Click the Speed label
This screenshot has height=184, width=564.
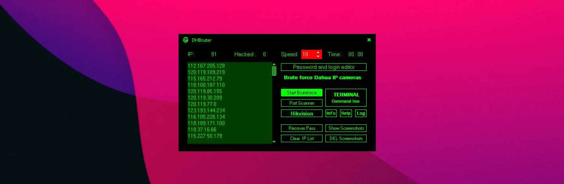289,55
